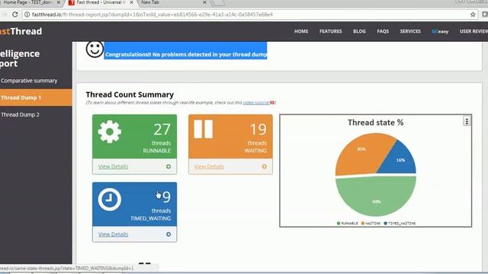Toggle WAITING legend entry in chart
This screenshot has width=488, height=274.
pos(371,223)
